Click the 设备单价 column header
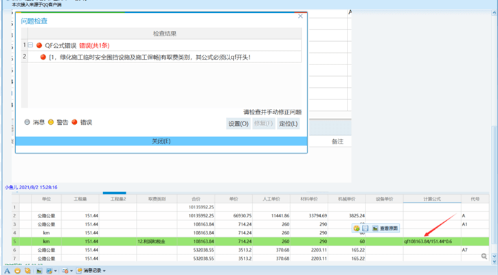Image resolution: width=498 pixels, height=275 pixels. (x=384, y=199)
